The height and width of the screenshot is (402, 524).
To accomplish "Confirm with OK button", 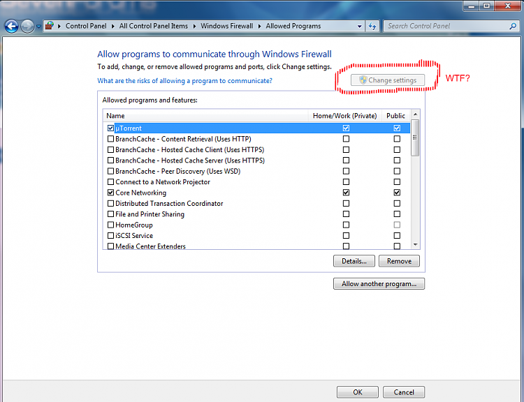I will click(x=358, y=392).
